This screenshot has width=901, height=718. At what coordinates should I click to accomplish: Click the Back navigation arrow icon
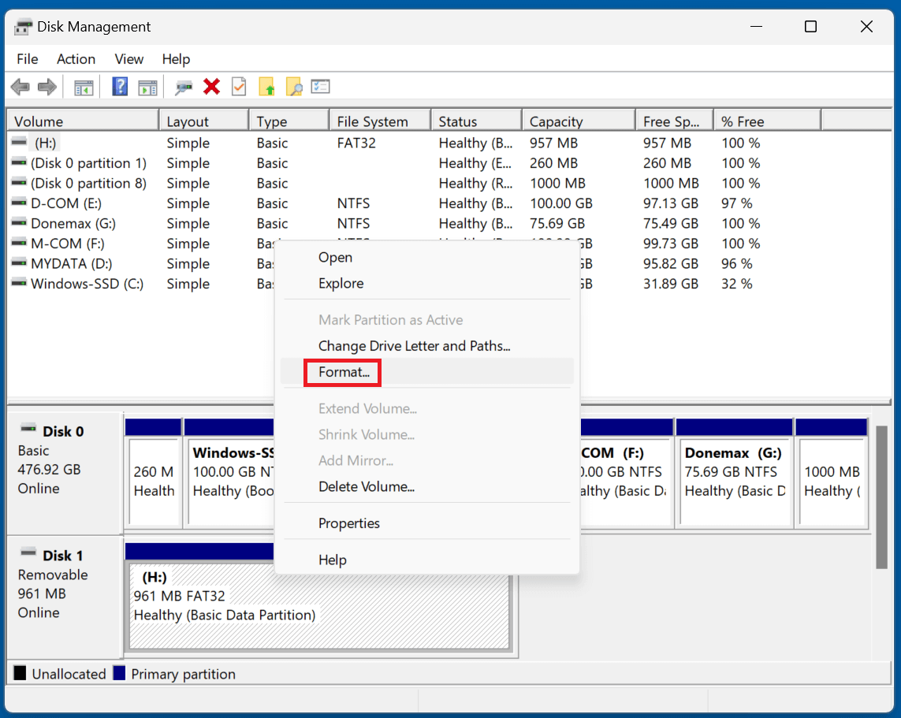tap(20, 87)
